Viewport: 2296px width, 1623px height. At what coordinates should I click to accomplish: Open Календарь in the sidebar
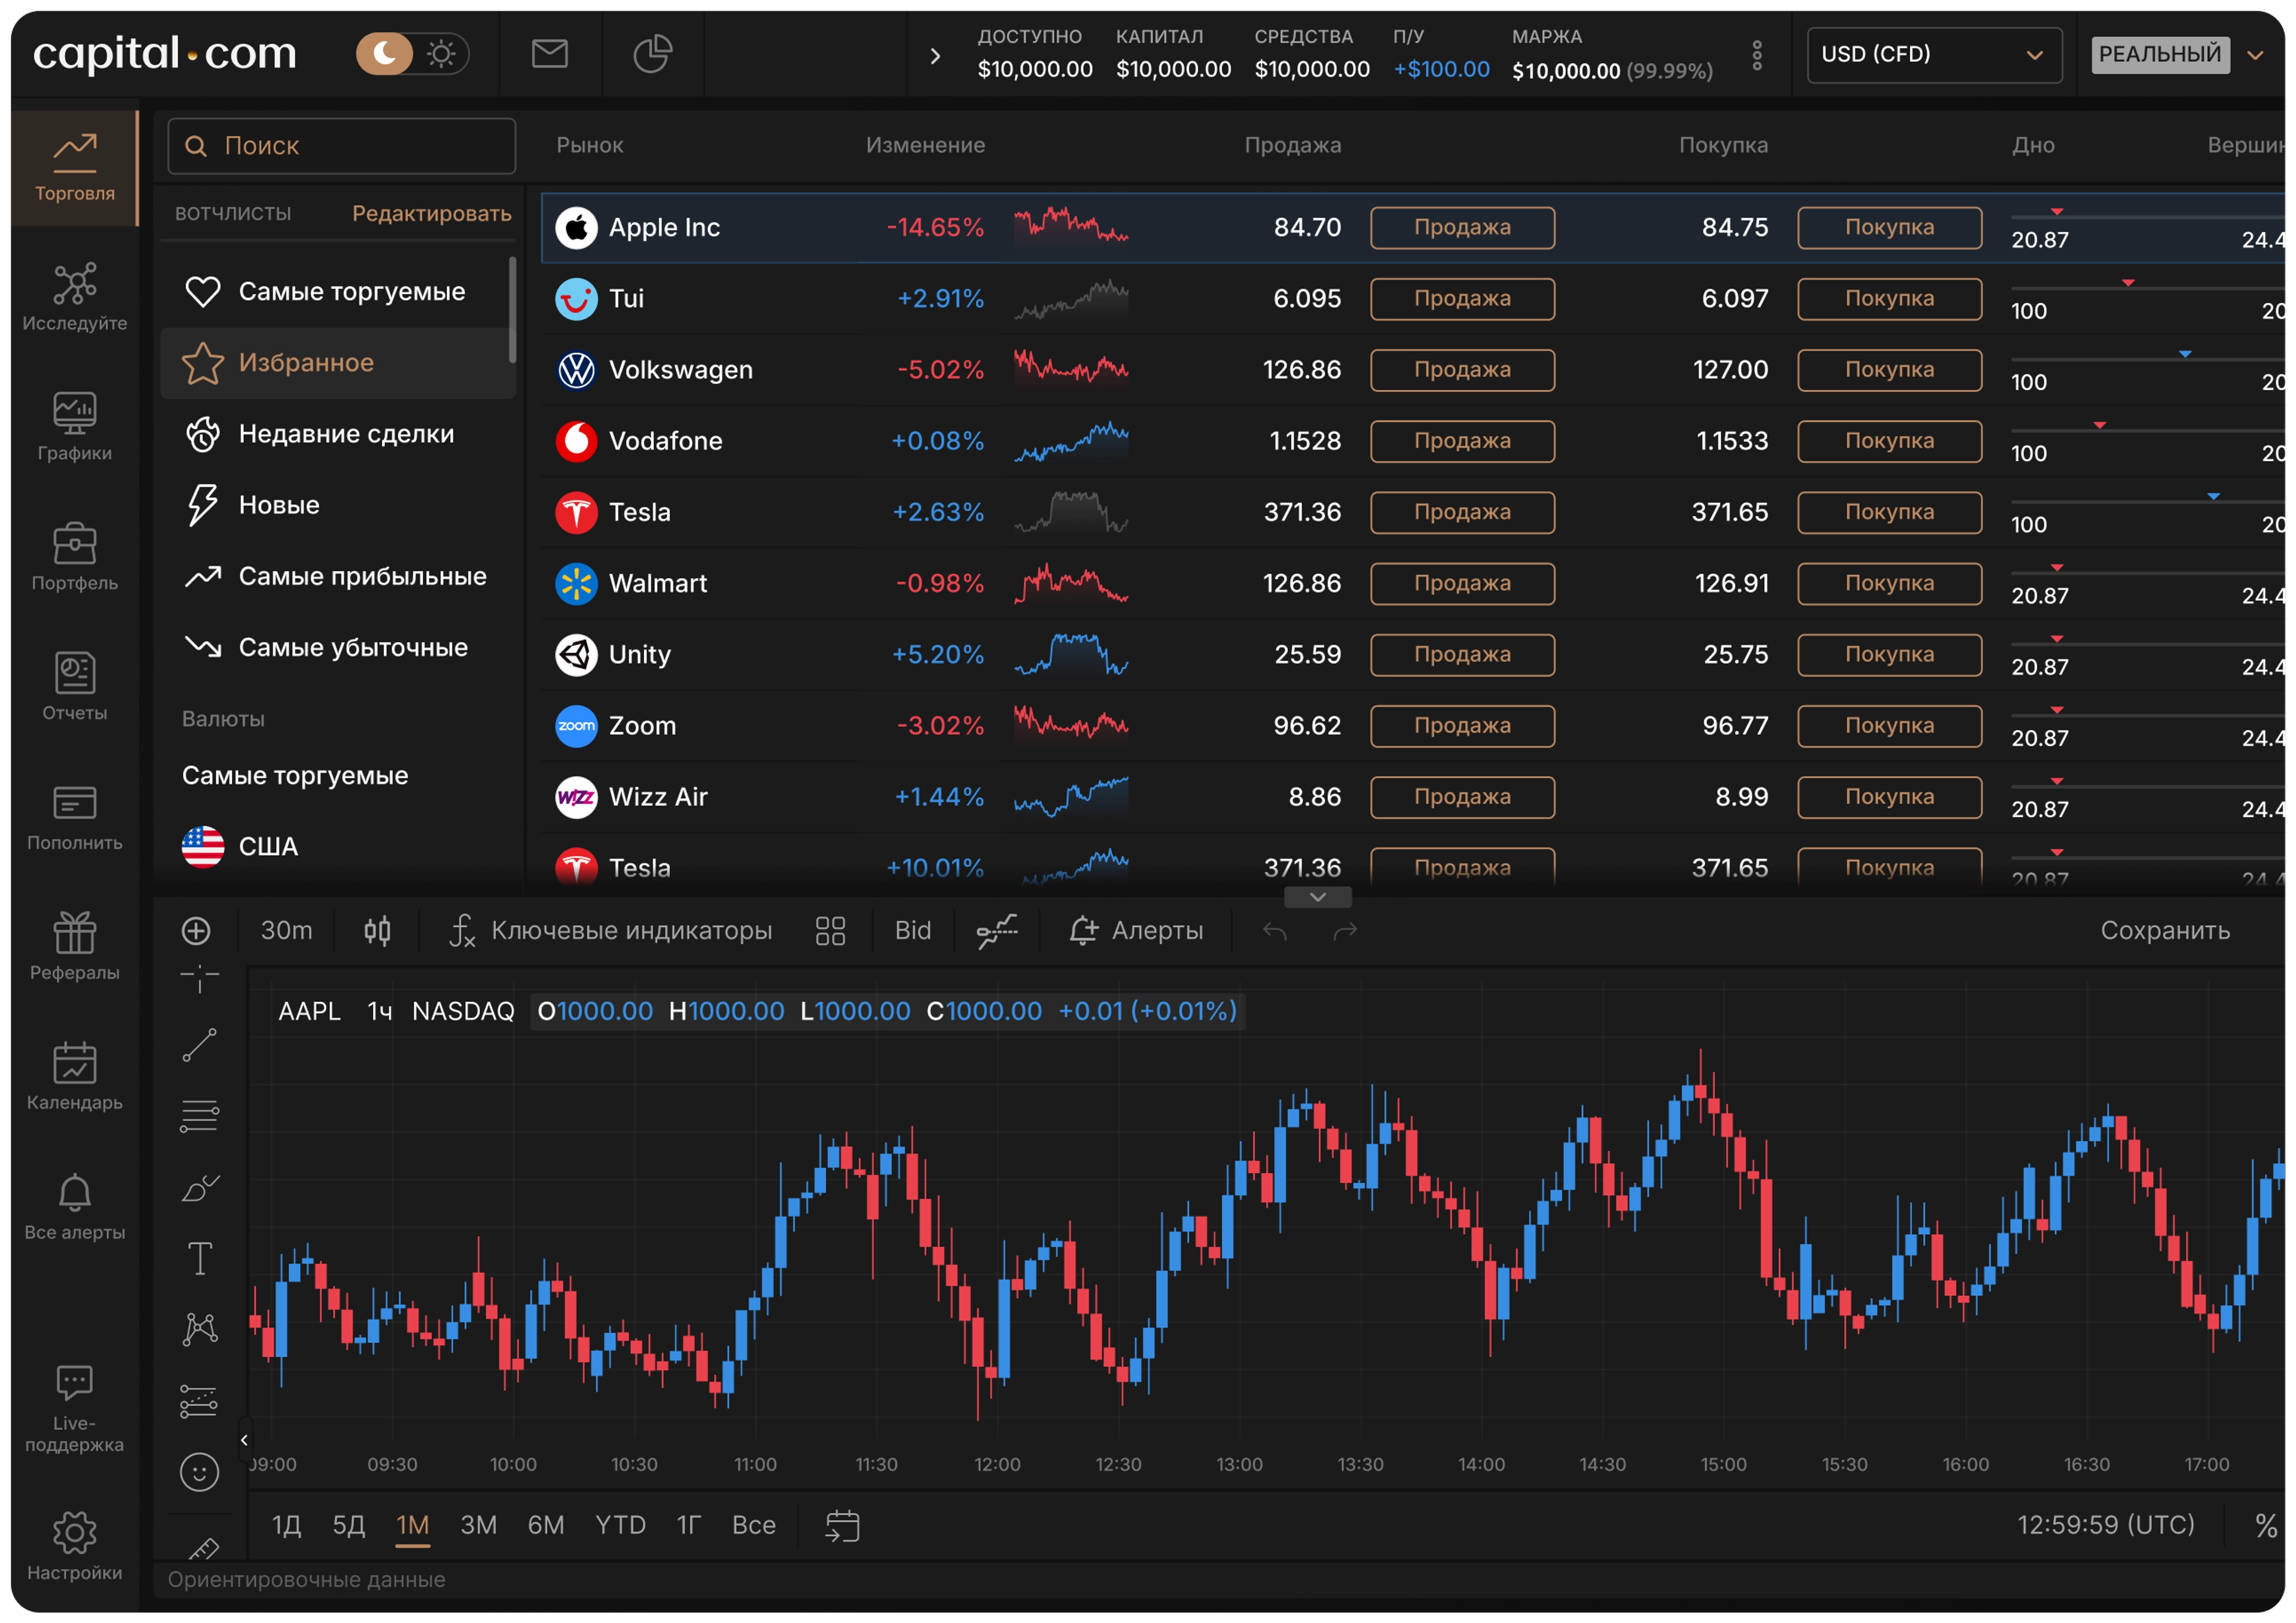(x=75, y=1077)
